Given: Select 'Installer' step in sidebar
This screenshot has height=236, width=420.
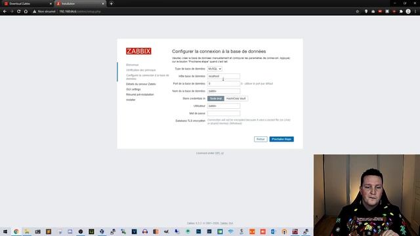Looking at the screenshot, I should tap(131, 100).
